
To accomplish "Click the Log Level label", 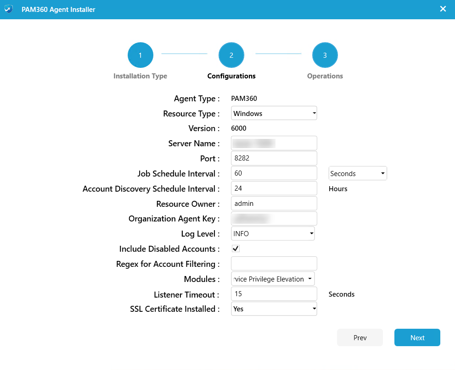I will click(x=200, y=234).
